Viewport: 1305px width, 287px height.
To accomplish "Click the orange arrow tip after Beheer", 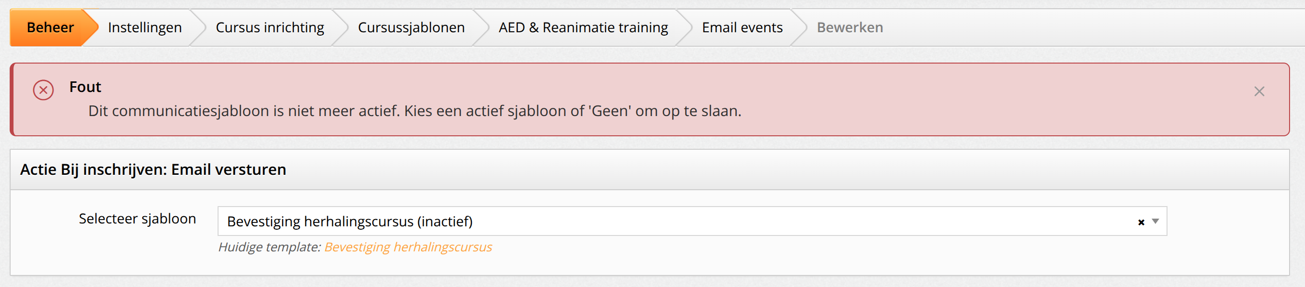I will [x=91, y=27].
